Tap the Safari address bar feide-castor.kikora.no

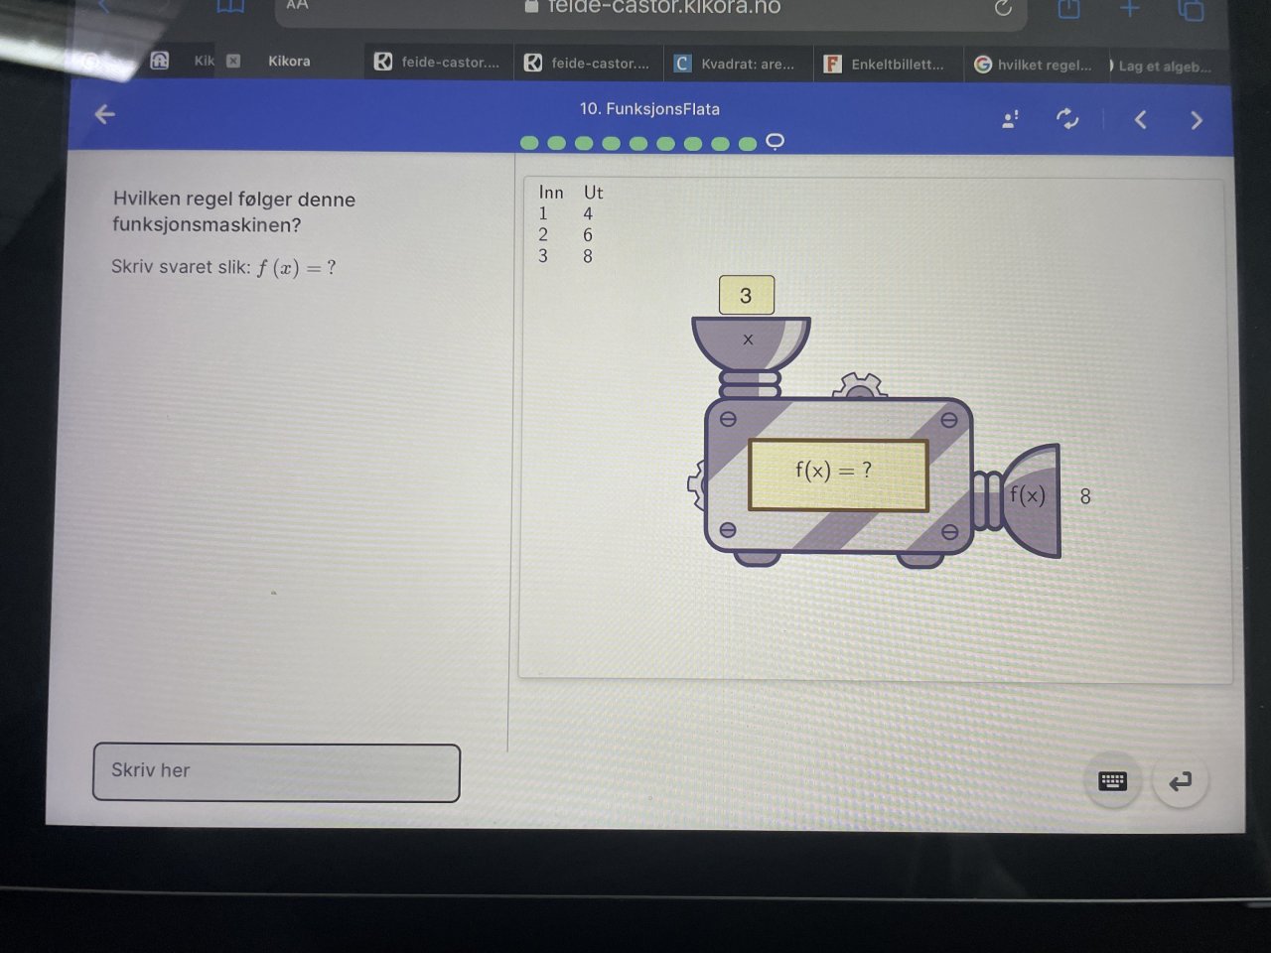tap(651, 8)
